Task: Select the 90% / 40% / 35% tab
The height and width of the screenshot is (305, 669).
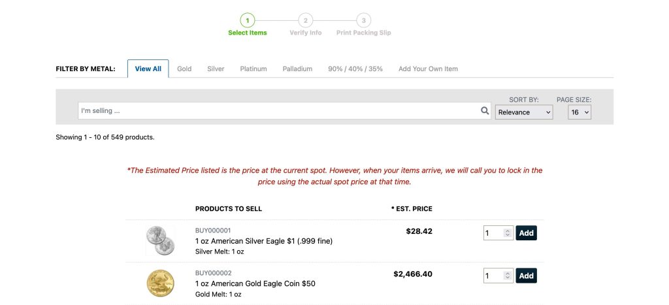Action: (355, 69)
